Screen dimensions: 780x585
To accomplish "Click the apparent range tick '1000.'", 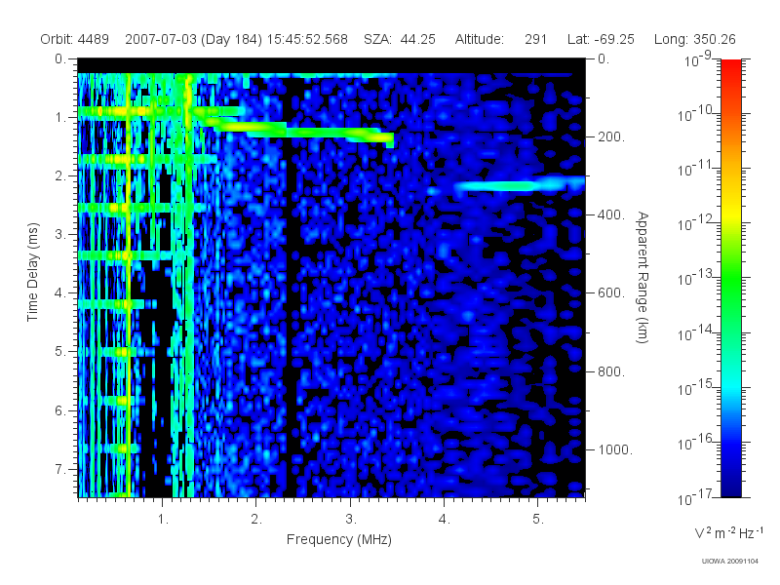I will pyautogui.click(x=615, y=449).
